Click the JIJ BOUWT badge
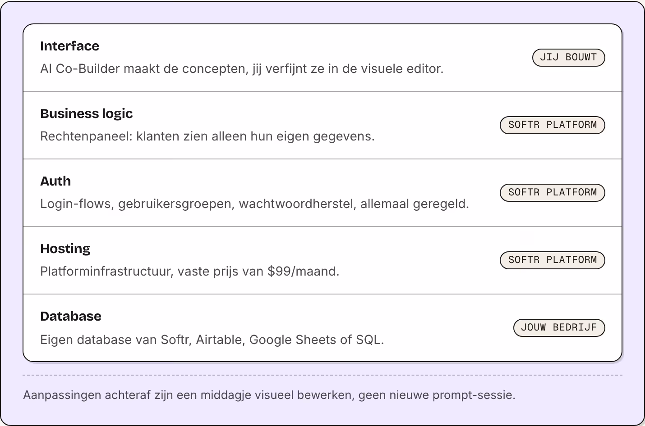This screenshot has height=426, width=645. click(x=568, y=58)
